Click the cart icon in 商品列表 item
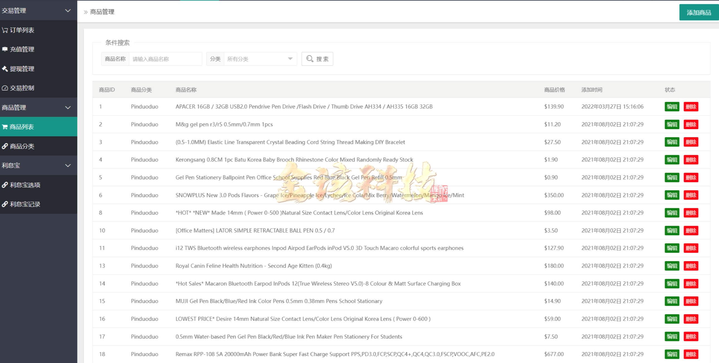Screen dimensions: 719x363 tap(5, 127)
